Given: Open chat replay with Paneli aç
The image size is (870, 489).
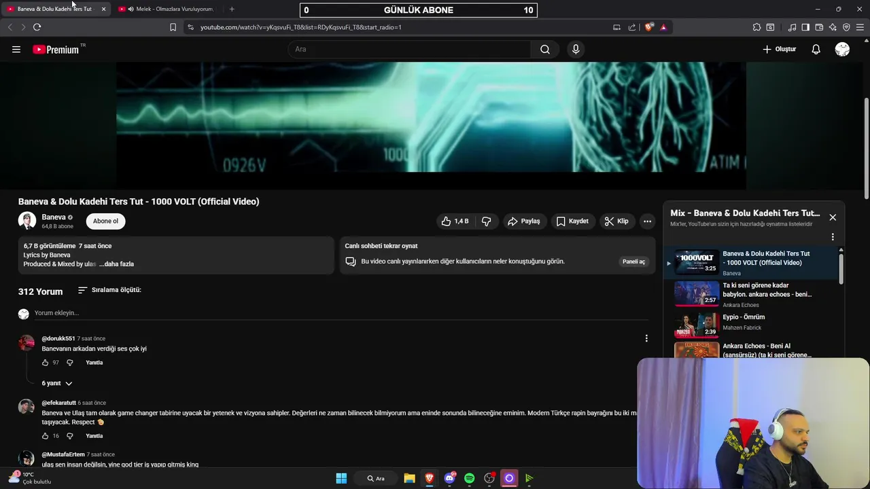Looking at the screenshot, I should pyautogui.click(x=633, y=261).
